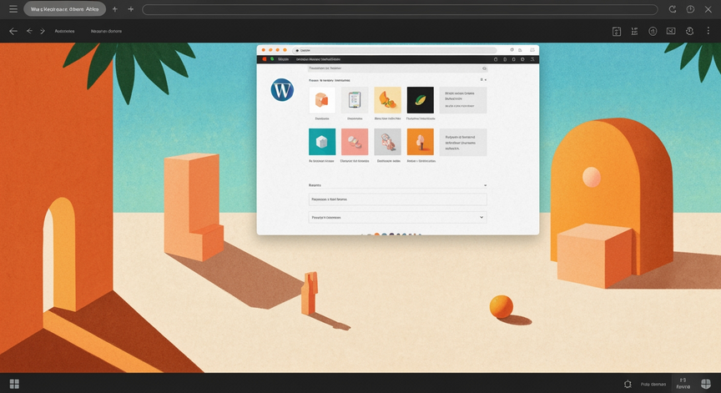
Task: Open the history clock icon in outer toolbar
Action: [689, 31]
